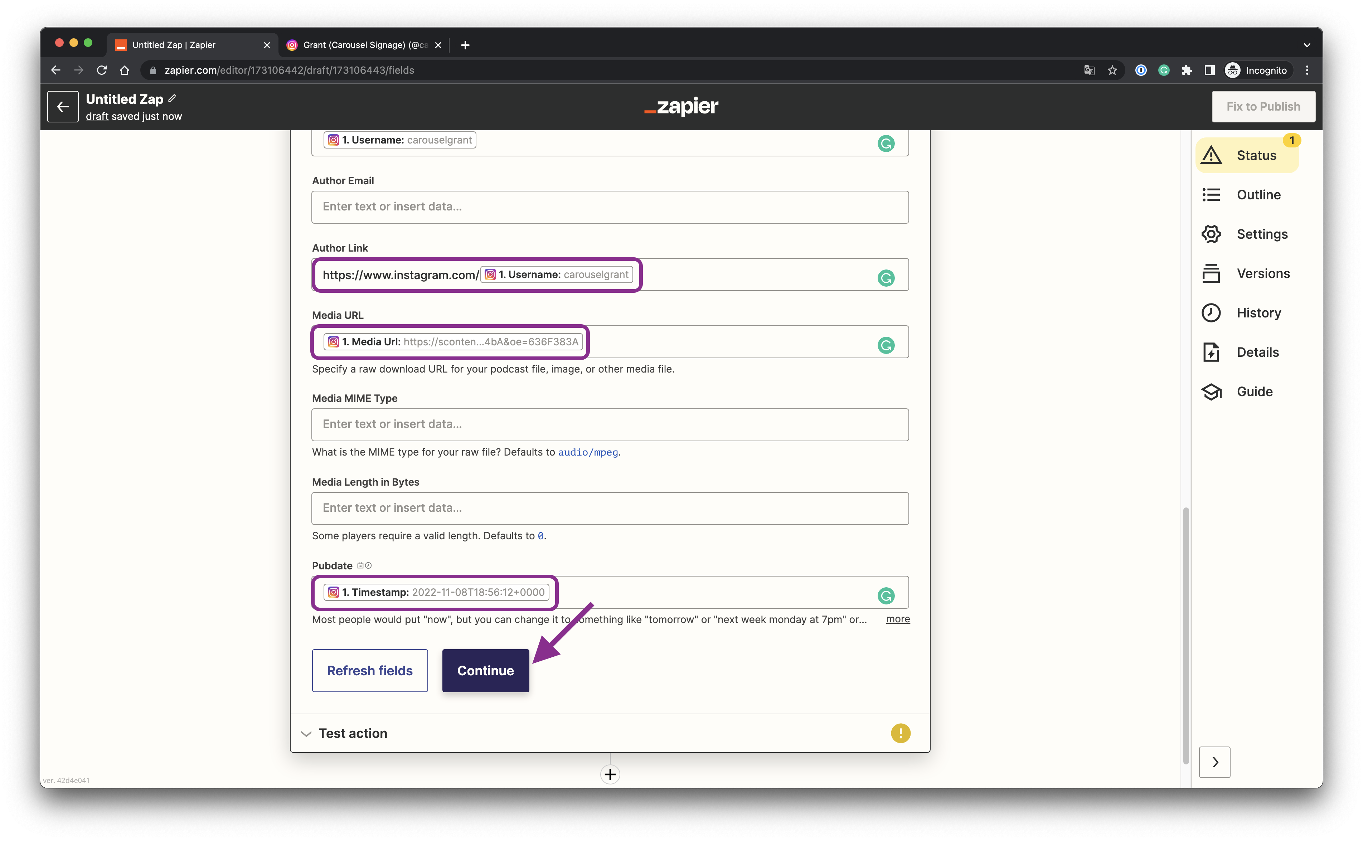Viewport: 1363px width, 841px height.
Task: Edit the zap name with pencil icon
Action: (x=173, y=98)
